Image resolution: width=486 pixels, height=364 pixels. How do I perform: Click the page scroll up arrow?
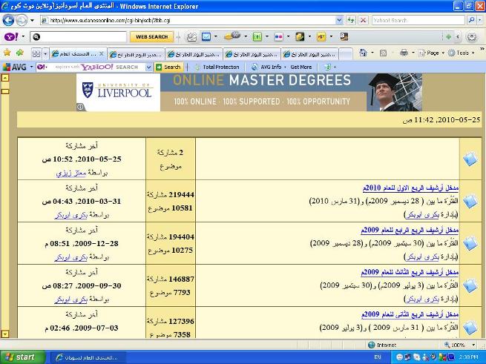pyautogui.click(x=6, y=77)
